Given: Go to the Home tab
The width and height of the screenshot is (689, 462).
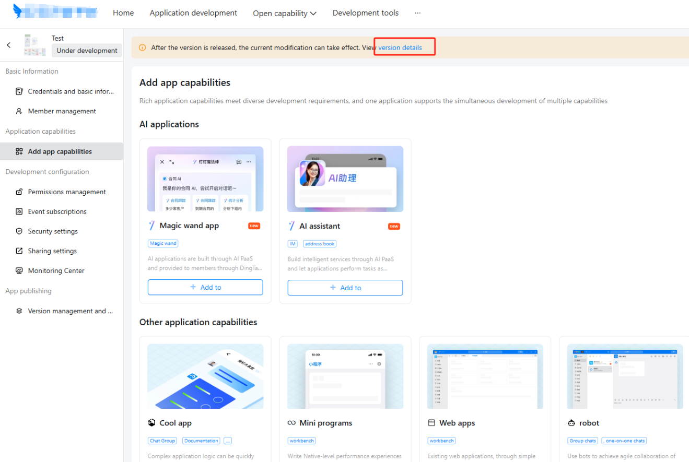Looking at the screenshot, I should 123,13.
